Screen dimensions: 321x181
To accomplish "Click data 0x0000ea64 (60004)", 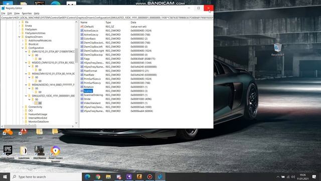I will click(x=141, y=111).
